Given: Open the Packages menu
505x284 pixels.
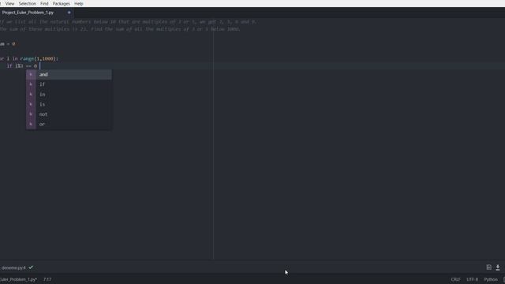Looking at the screenshot, I should coord(62,3).
